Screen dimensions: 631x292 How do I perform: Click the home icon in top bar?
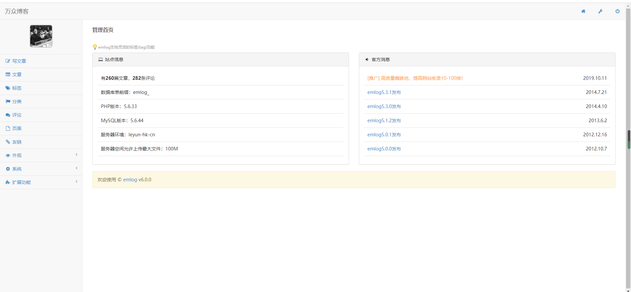(x=583, y=11)
